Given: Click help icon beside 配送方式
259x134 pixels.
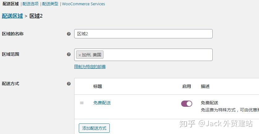Looking at the screenshot, I should click(x=69, y=84).
